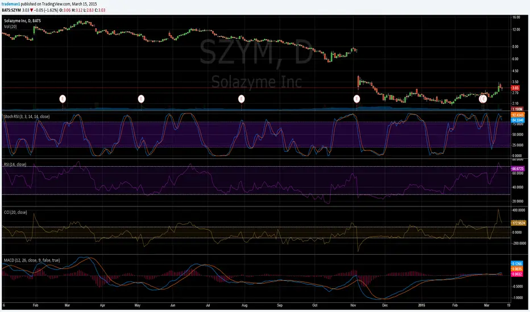530x312 pixels.
Task: Click the -200.0000 CCI axis label
Action: click(519, 243)
